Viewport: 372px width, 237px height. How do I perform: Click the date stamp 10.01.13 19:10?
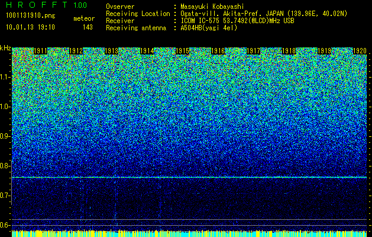coord(30,27)
